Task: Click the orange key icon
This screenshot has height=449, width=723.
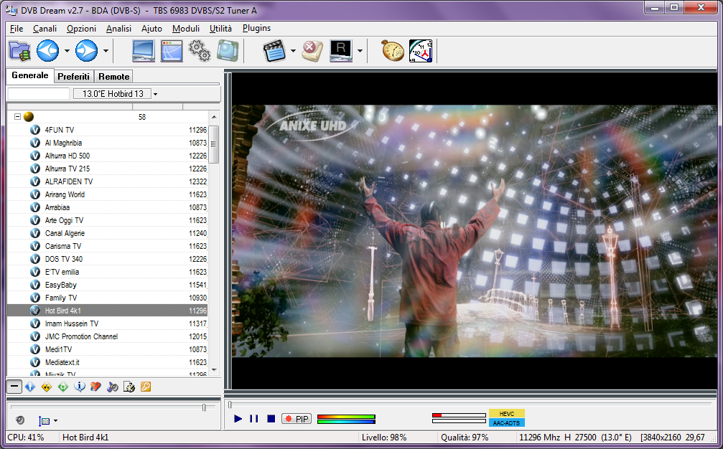Action: coord(146,387)
